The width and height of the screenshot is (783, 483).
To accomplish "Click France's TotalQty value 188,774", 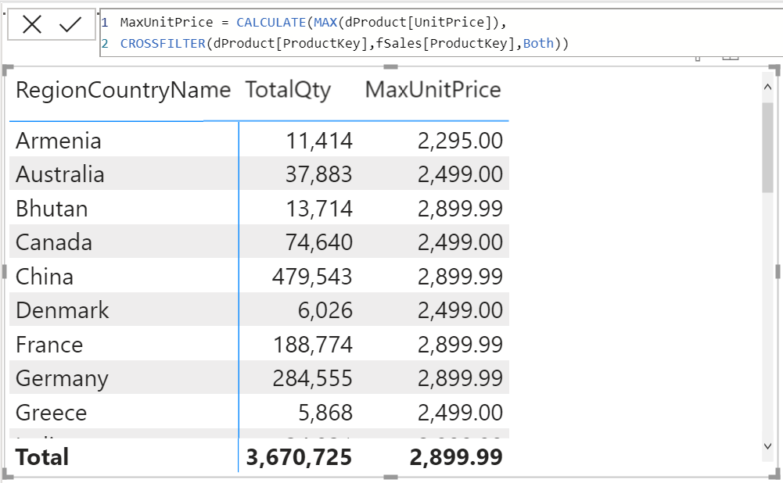I will 313,345.
